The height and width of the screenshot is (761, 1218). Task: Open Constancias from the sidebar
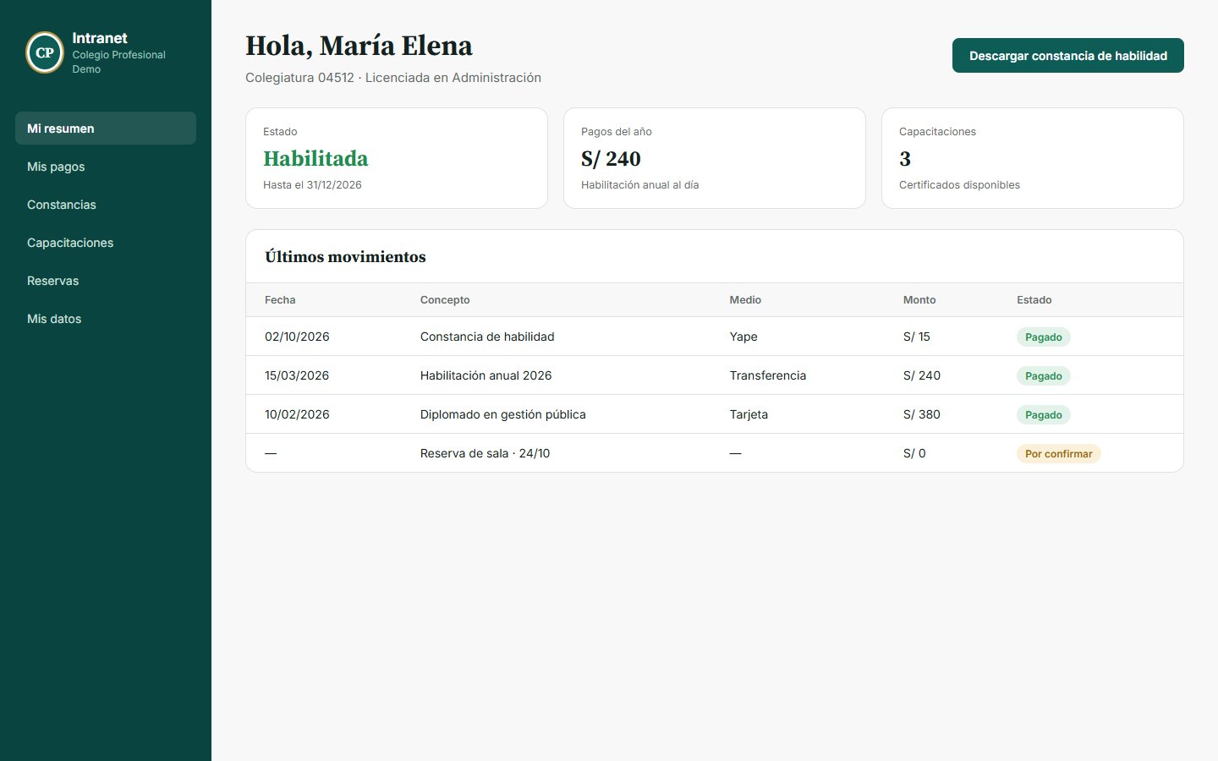point(106,205)
